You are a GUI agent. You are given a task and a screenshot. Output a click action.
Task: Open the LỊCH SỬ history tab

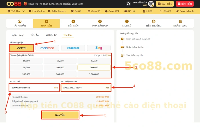[127, 23]
